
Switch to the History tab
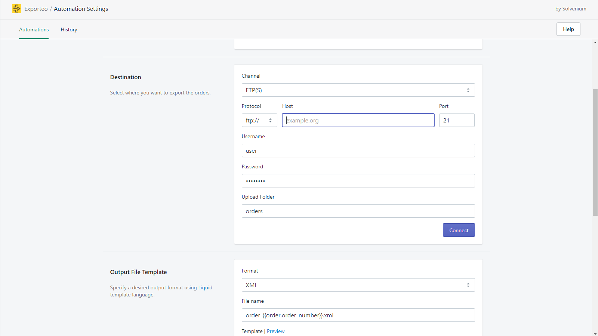point(69,29)
